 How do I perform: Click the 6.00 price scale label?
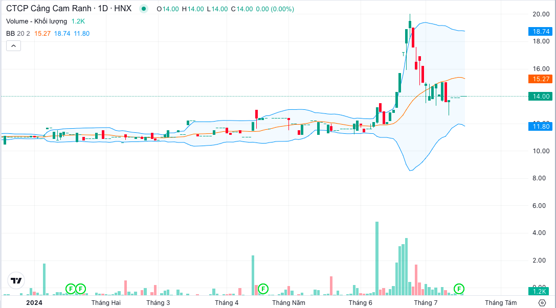pos(539,206)
